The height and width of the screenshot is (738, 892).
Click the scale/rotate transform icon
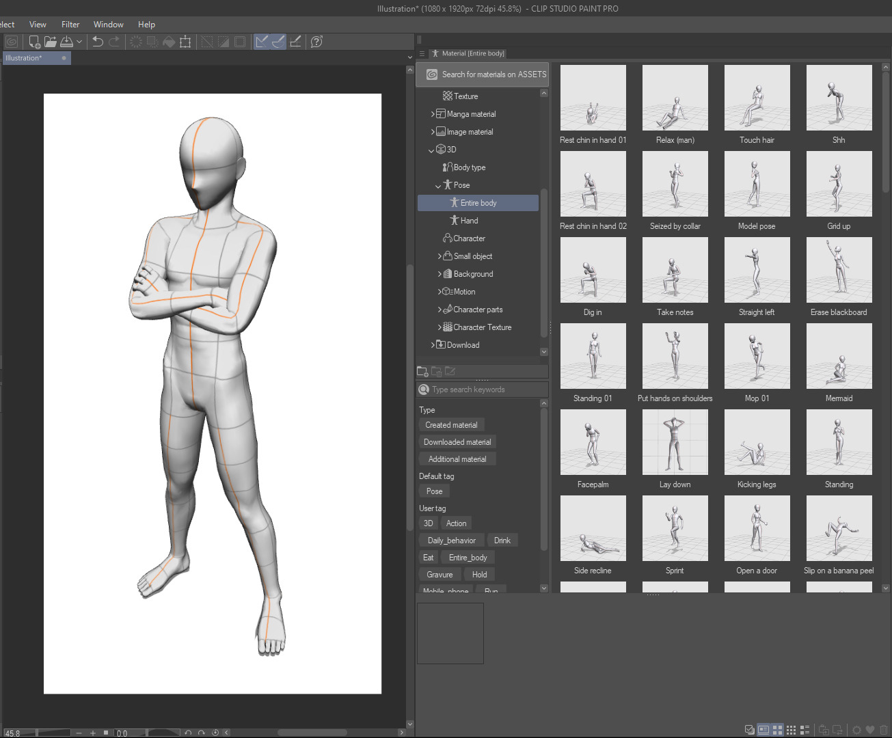click(x=185, y=42)
